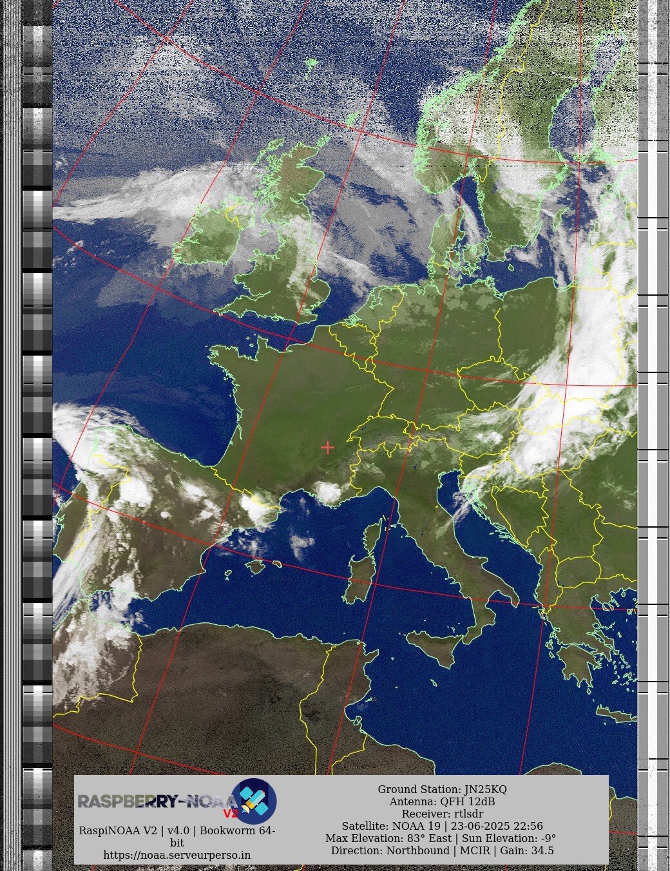Click the red cross ground station marker
The height and width of the screenshot is (871, 670).
327,447
